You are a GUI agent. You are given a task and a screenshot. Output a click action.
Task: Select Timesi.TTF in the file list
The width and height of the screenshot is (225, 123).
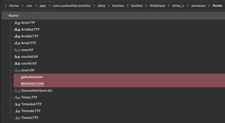tap(30, 118)
